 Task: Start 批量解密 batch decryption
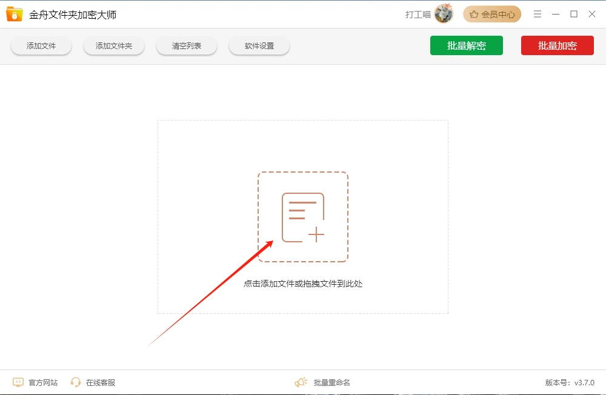[467, 45]
